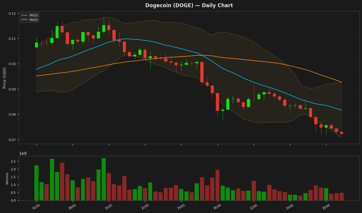Screen dimensions: 362x213
Task: Click the MA20 legend entry
Action: click(30, 15)
